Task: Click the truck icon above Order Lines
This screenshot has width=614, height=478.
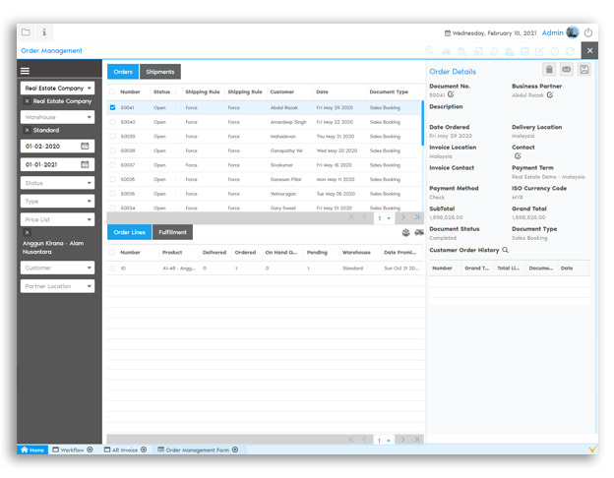Action: (419, 233)
